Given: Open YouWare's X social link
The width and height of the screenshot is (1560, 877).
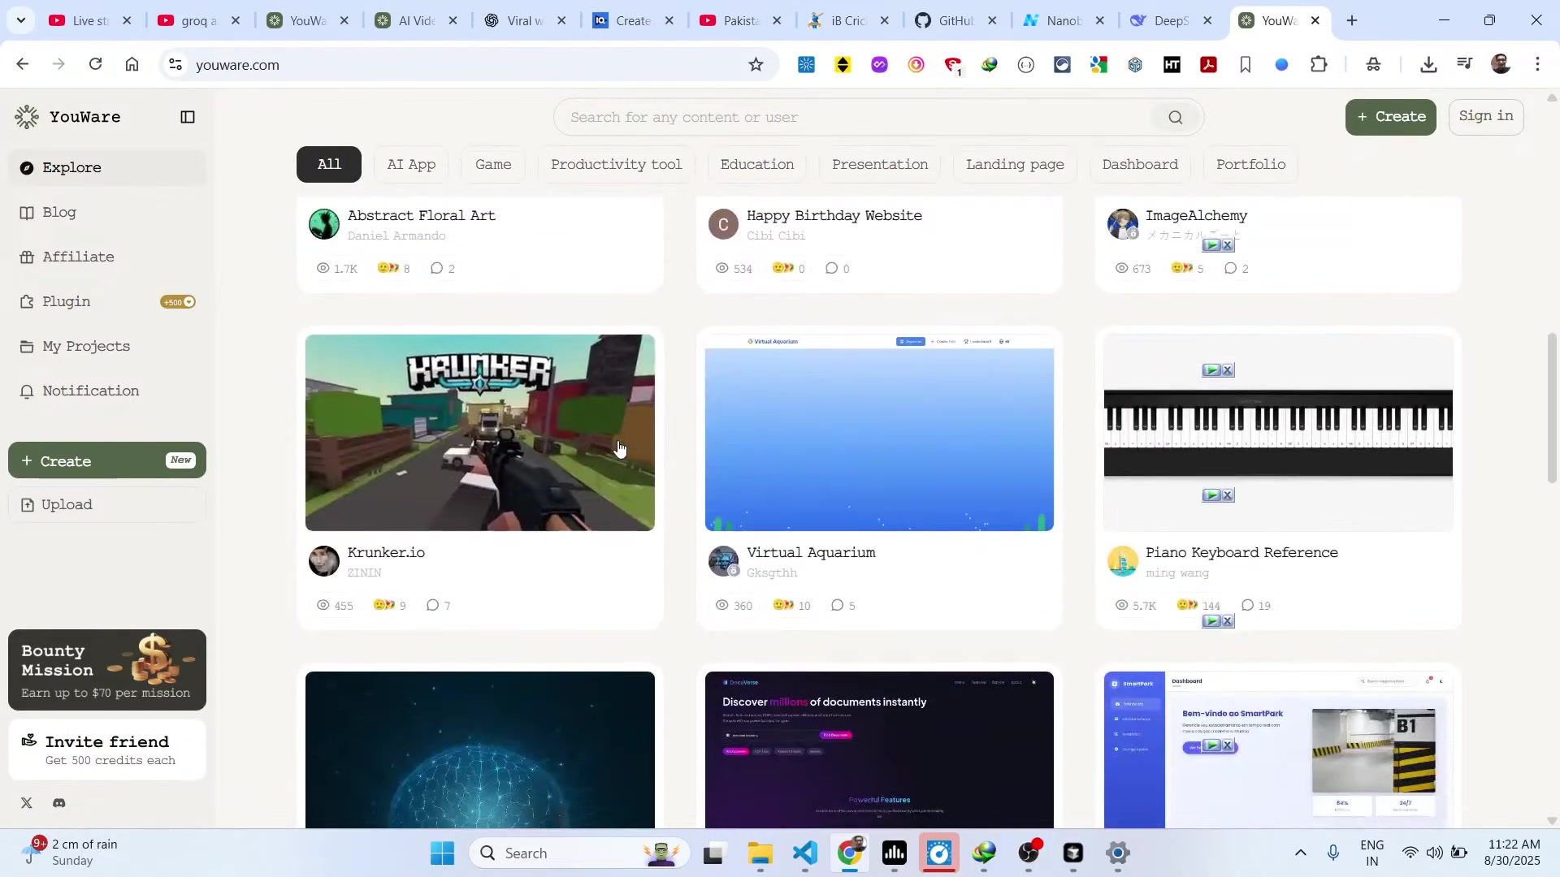Looking at the screenshot, I should pyautogui.click(x=27, y=803).
